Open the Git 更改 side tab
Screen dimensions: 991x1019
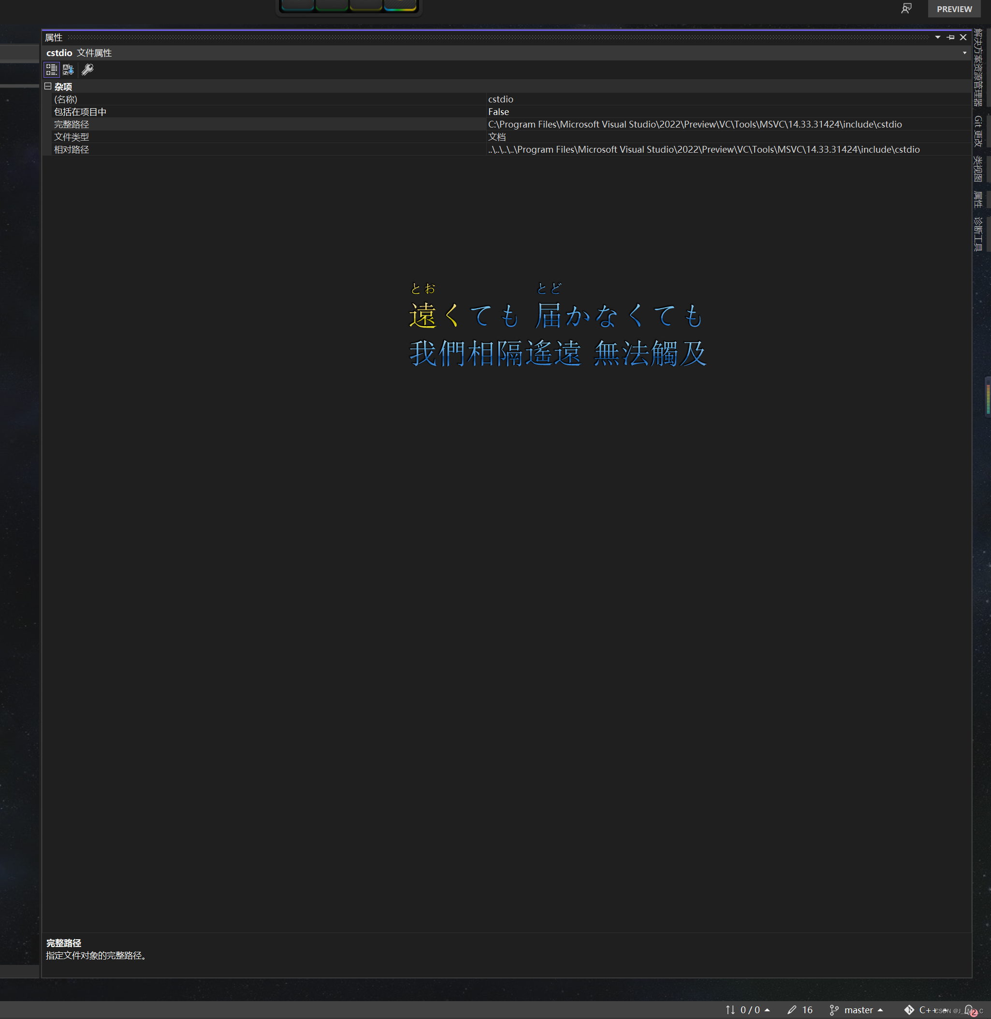click(978, 131)
